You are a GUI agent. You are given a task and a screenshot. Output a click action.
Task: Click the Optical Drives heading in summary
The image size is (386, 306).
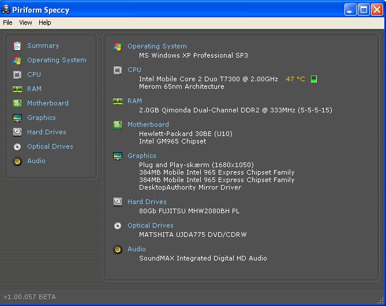coord(150,225)
